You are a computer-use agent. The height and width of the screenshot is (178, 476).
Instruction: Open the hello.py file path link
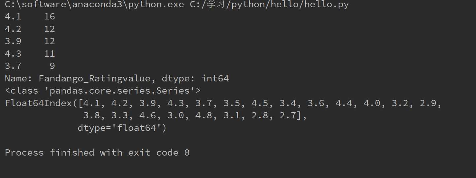click(269, 5)
